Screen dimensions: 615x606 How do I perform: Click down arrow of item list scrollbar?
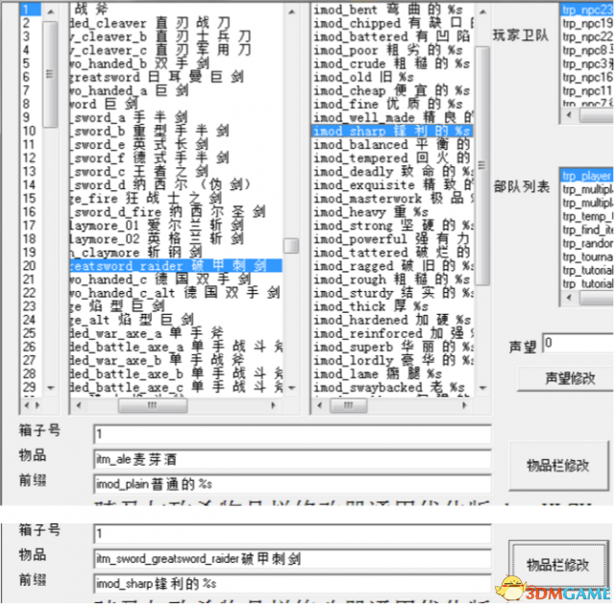click(291, 388)
